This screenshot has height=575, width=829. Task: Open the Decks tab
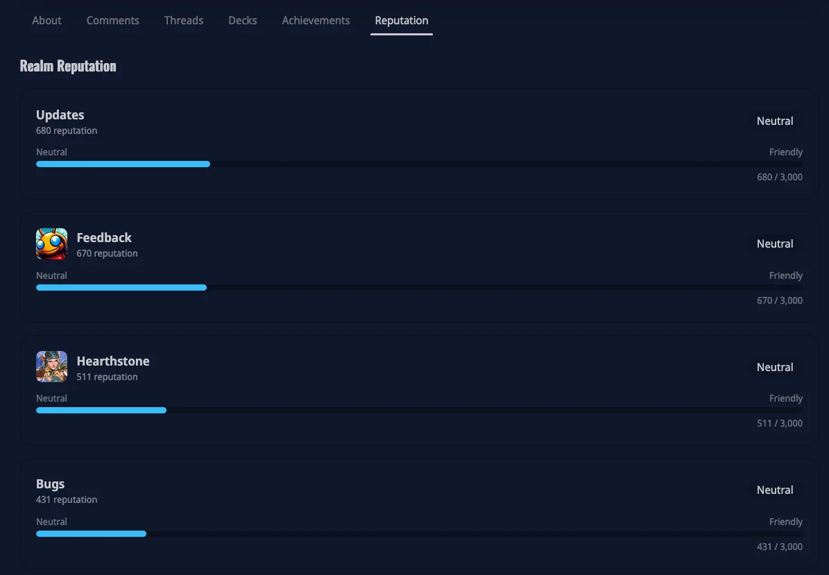(x=243, y=21)
